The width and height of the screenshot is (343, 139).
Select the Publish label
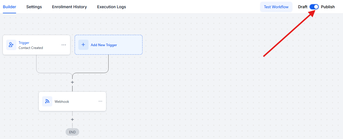tap(328, 7)
